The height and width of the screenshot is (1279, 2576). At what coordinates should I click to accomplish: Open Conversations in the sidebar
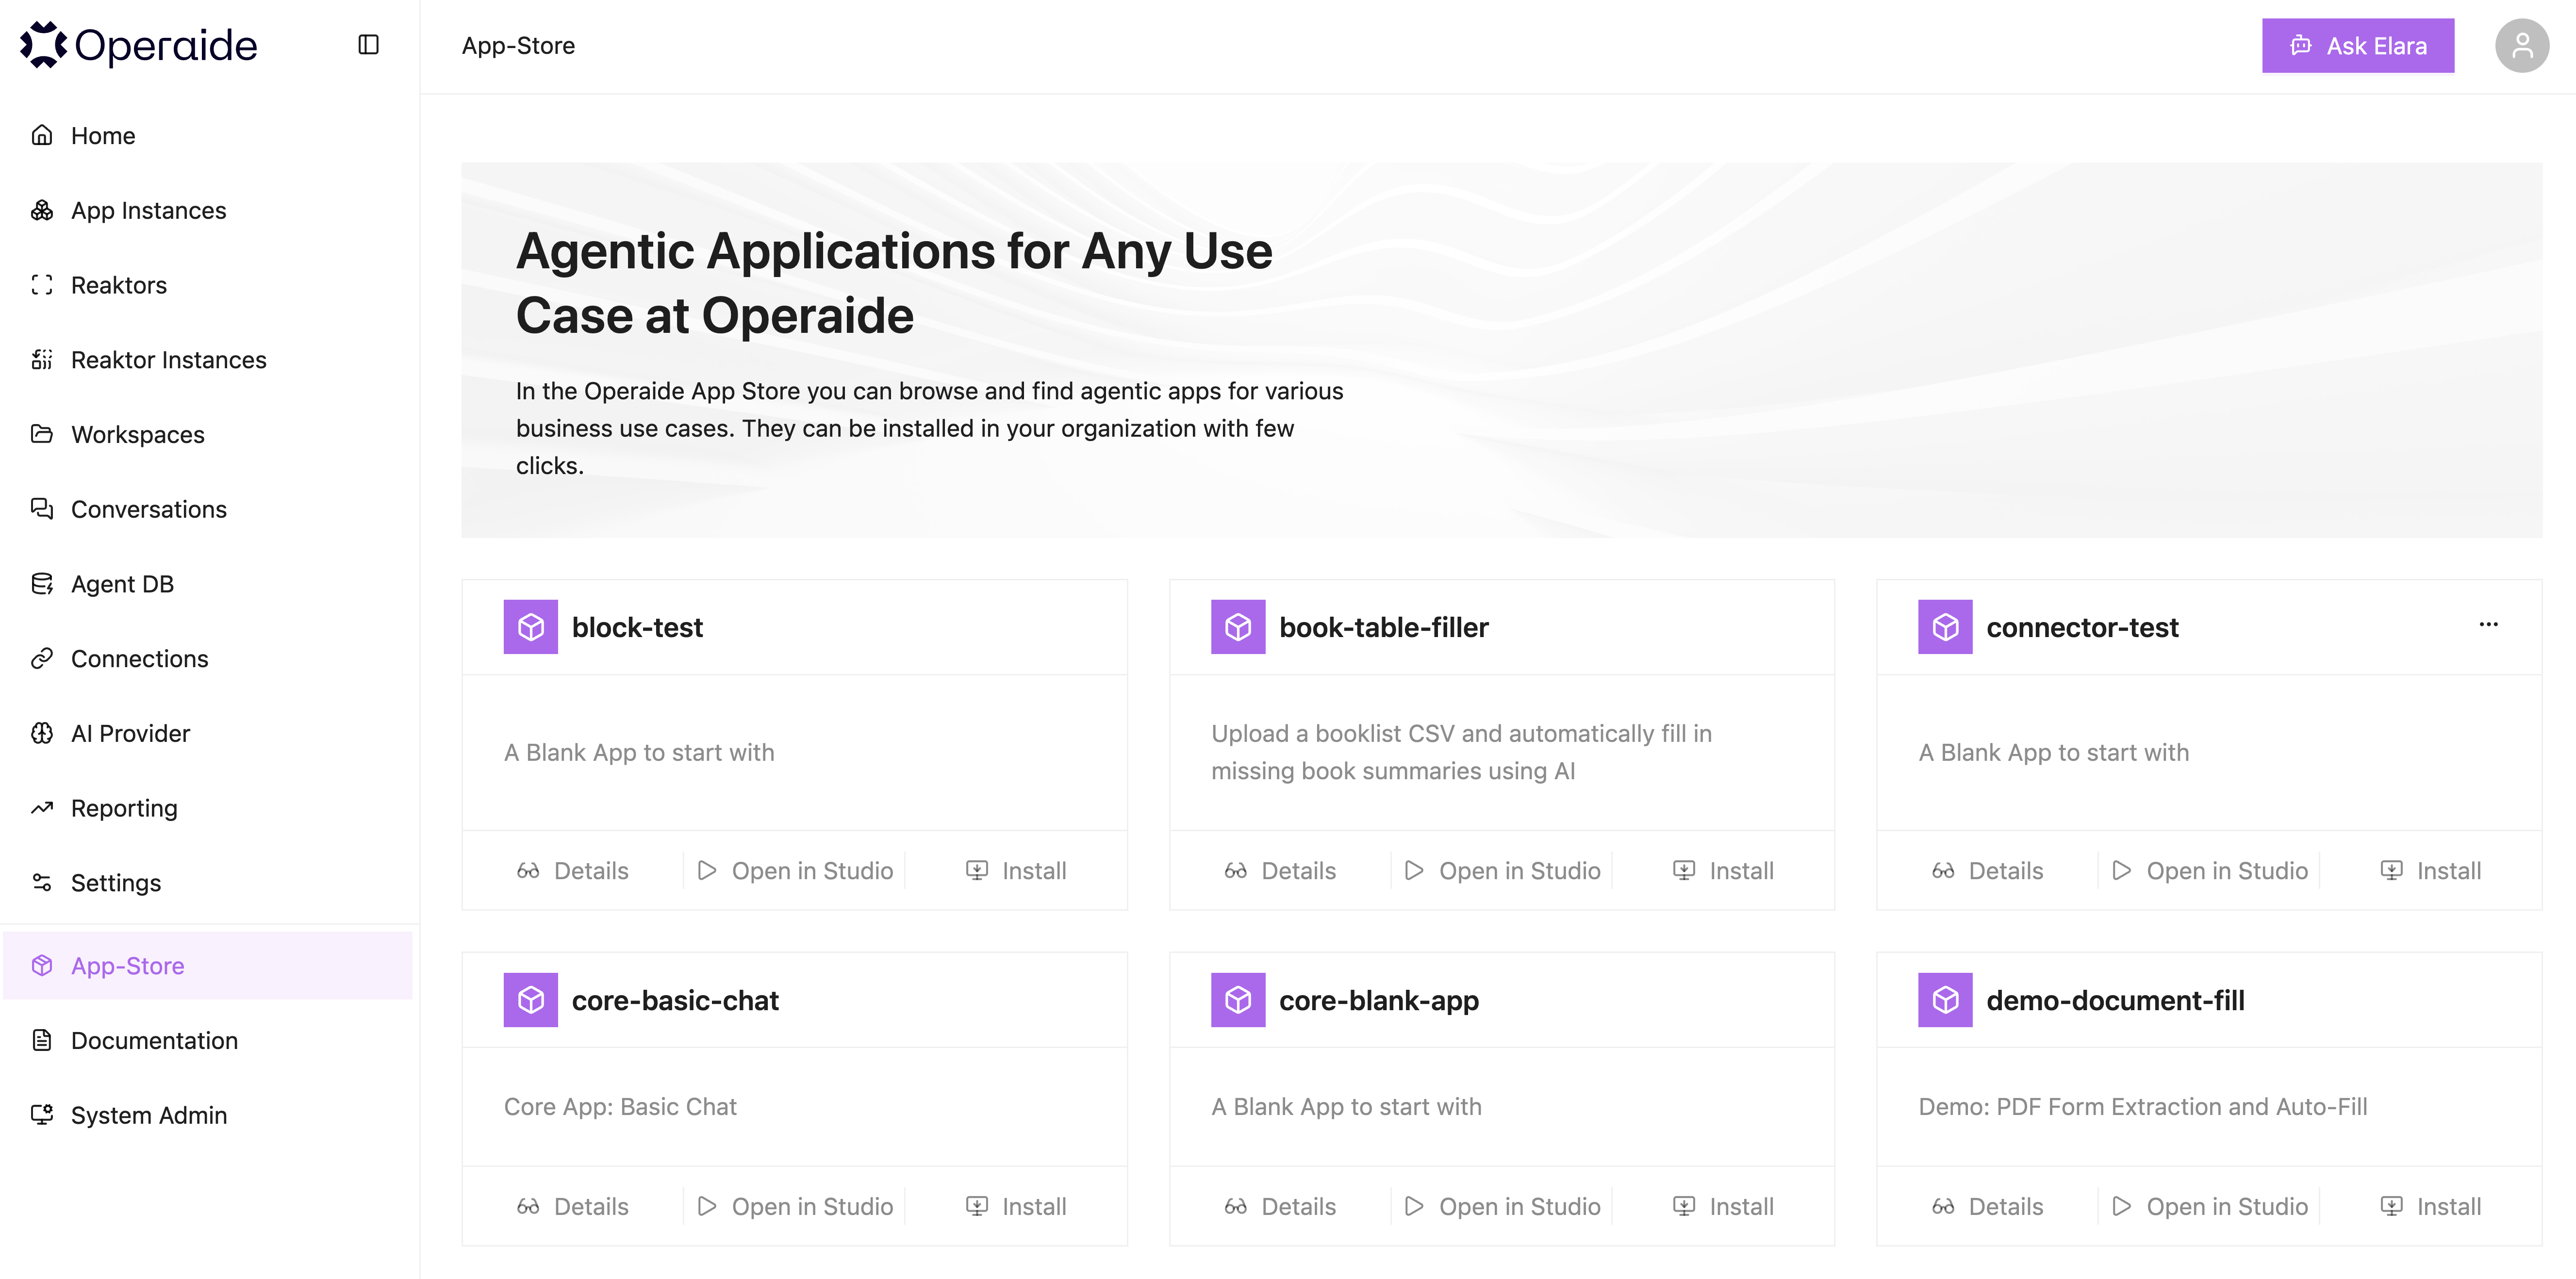coord(208,510)
